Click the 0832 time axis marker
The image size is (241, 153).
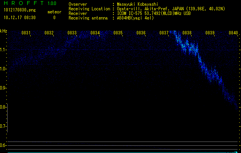(x=49, y=33)
